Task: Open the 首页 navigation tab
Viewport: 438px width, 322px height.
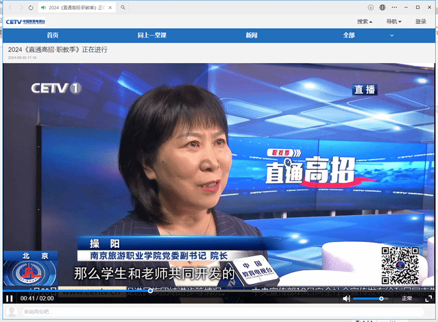Action: pyautogui.click(x=53, y=35)
